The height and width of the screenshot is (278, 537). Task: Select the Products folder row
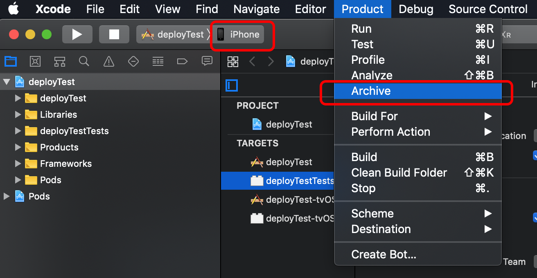[x=110, y=147]
